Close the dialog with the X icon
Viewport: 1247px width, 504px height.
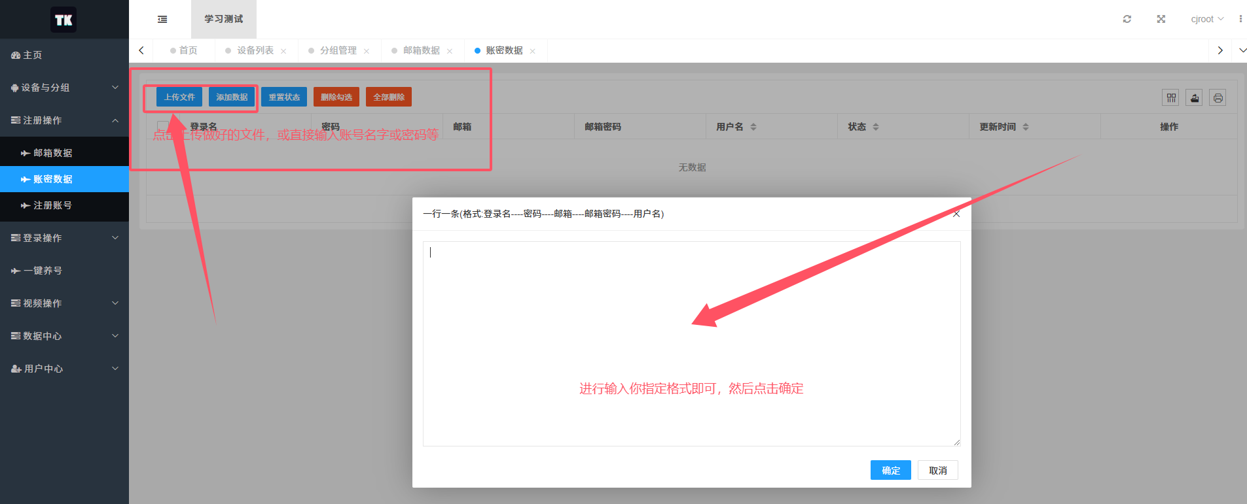[956, 214]
